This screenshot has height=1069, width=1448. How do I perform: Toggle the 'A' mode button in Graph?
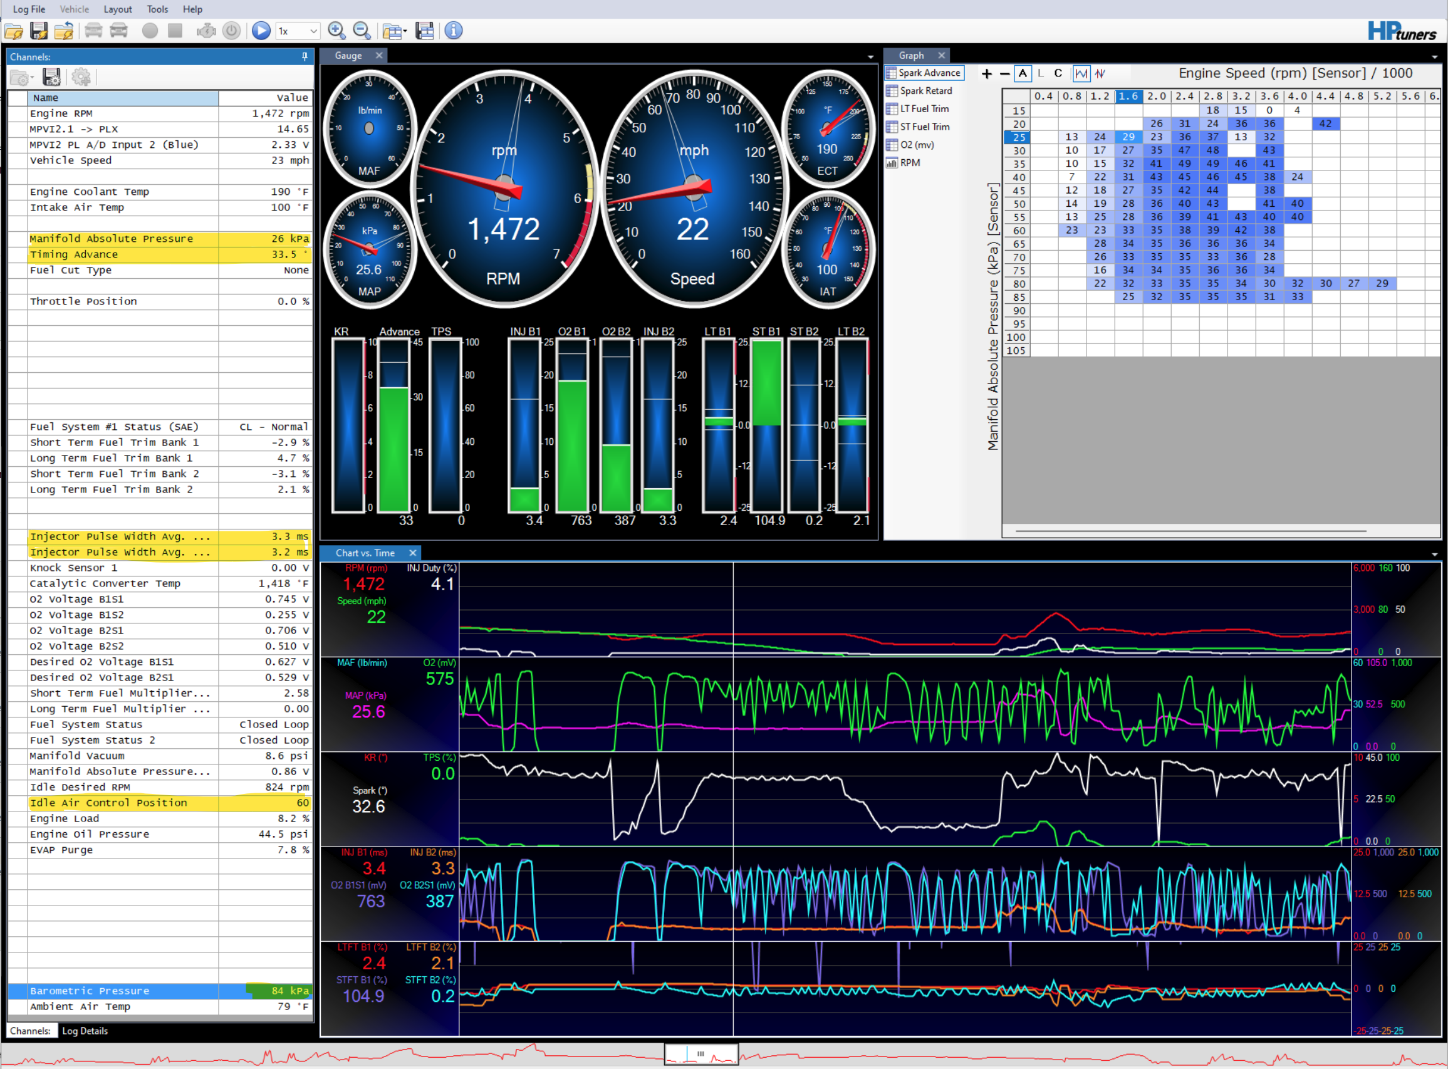(1023, 73)
